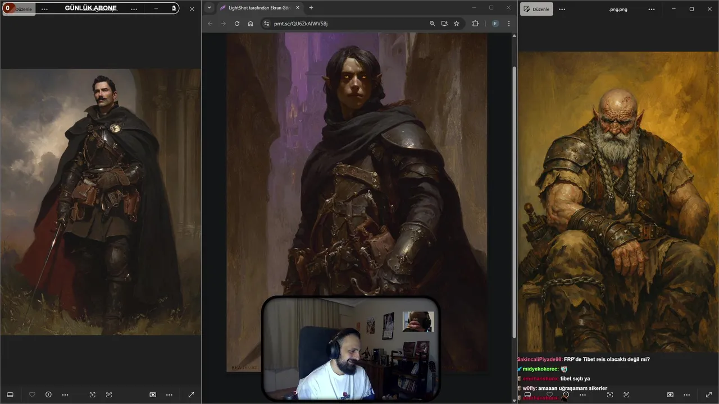Favorite the orc image with the heart
Viewport: 719px width, 404px height.
tap(549, 395)
